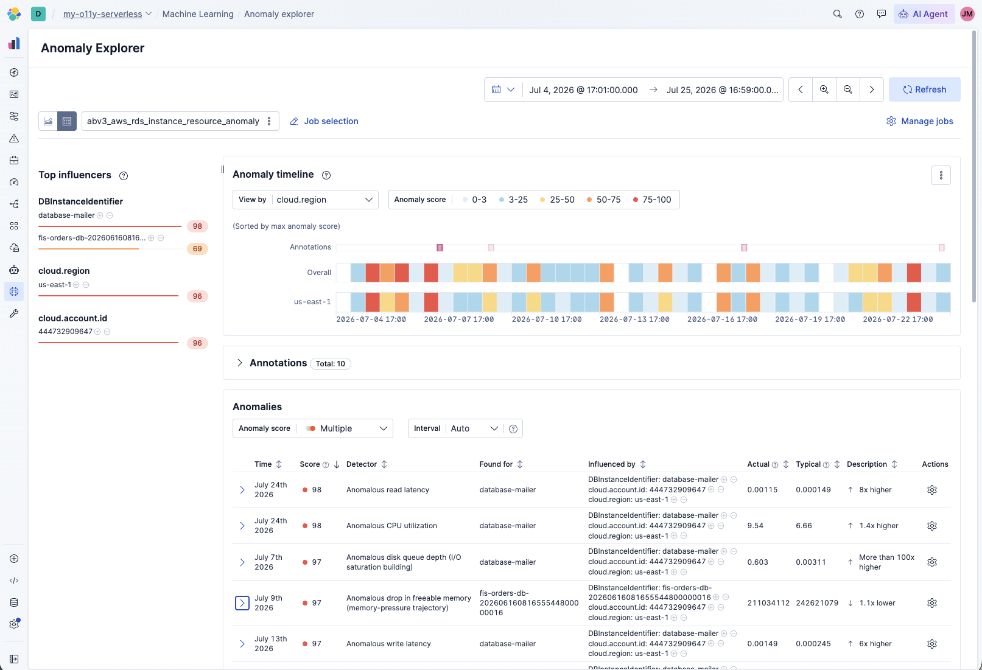Open the search icon in the top header
Image resolution: width=982 pixels, height=670 pixels.
pos(838,14)
